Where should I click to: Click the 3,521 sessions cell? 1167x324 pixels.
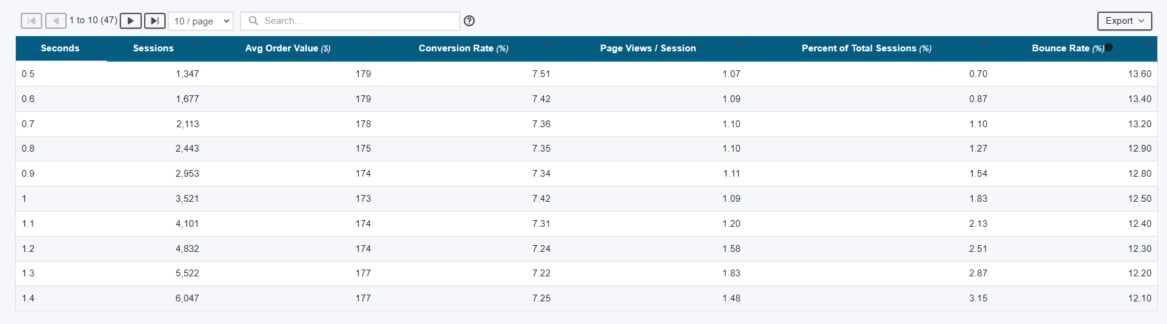coord(187,199)
